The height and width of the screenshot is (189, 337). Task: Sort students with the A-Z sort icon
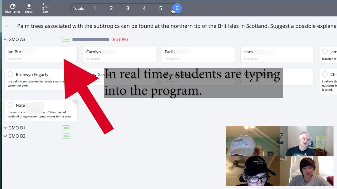(45, 8)
